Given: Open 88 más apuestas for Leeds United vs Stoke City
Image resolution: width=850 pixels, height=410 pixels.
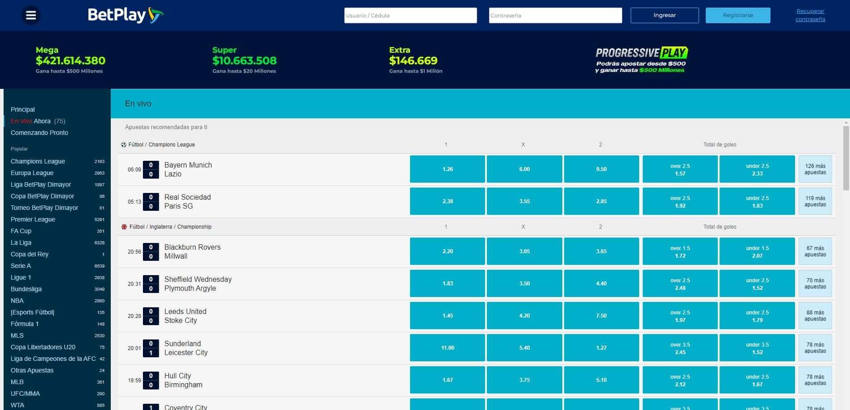Looking at the screenshot, I should (815, 315).
